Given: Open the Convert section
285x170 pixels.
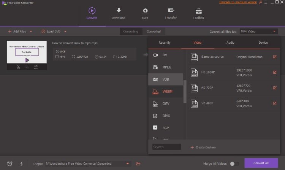Looking at the screenshot, I should click(92, 13).
